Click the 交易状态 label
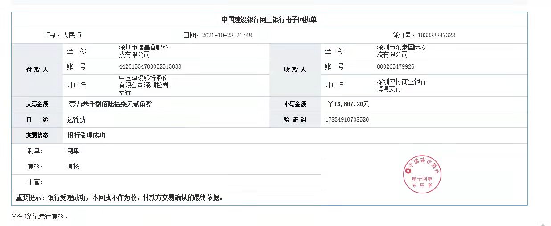The height and width of the screenshot is (226, 551). pos(37,135)
